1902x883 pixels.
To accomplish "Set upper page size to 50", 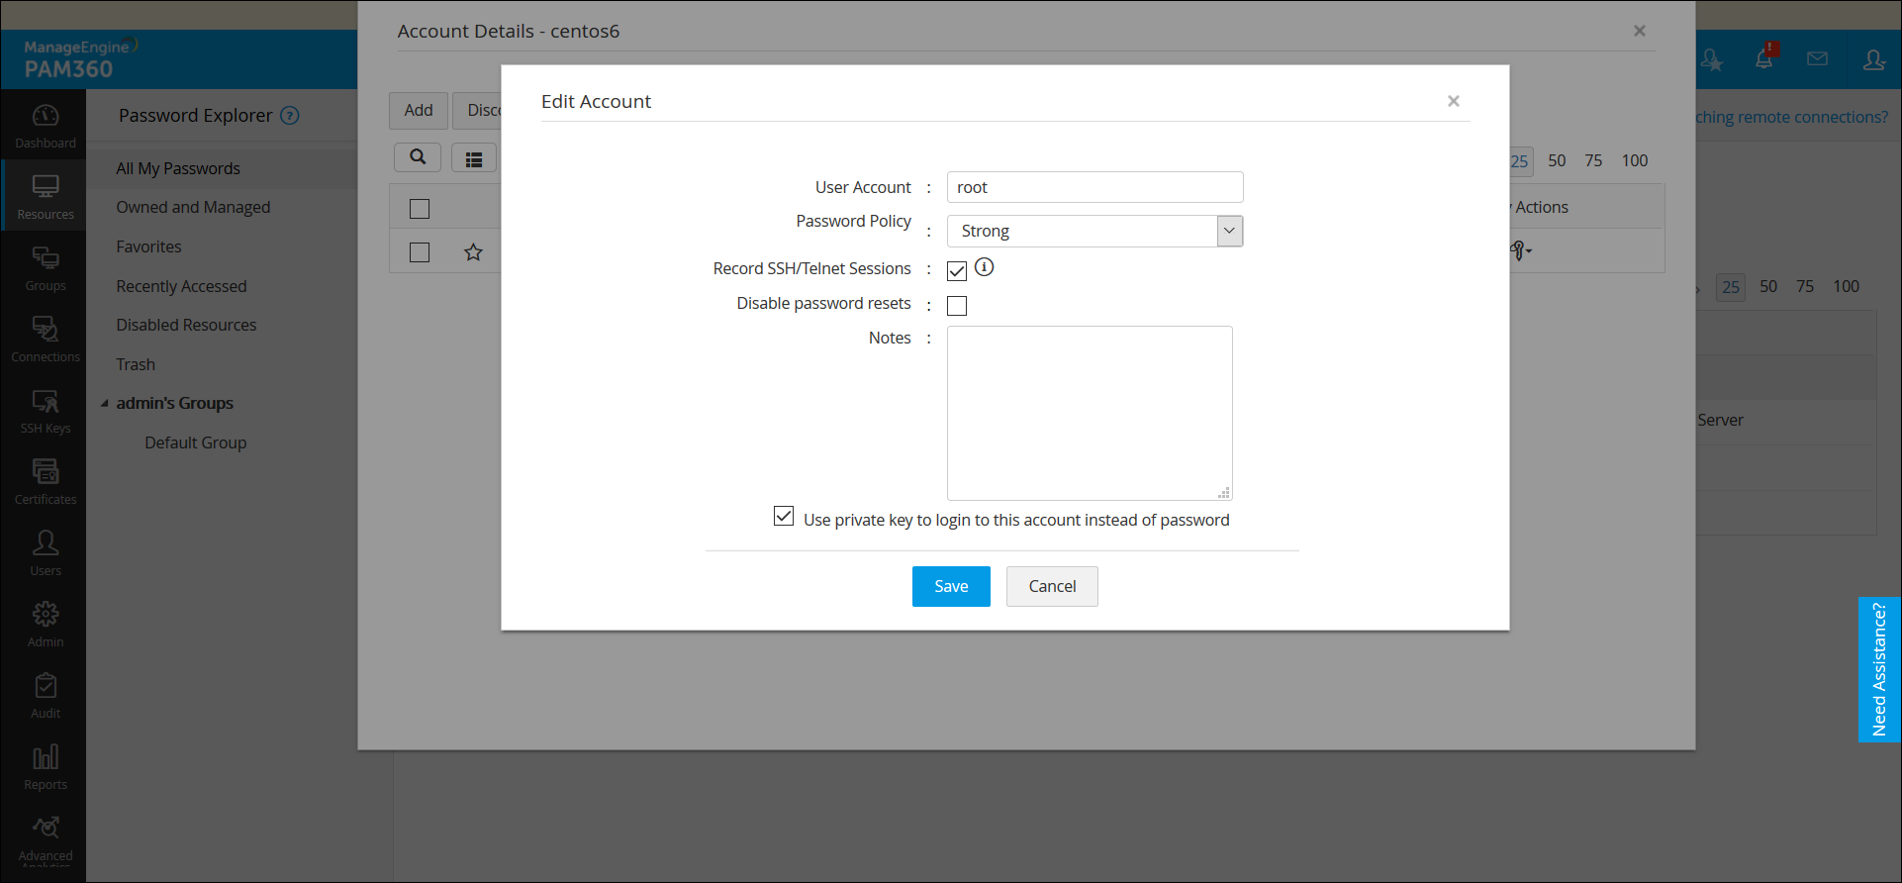I will (1557, 160).
